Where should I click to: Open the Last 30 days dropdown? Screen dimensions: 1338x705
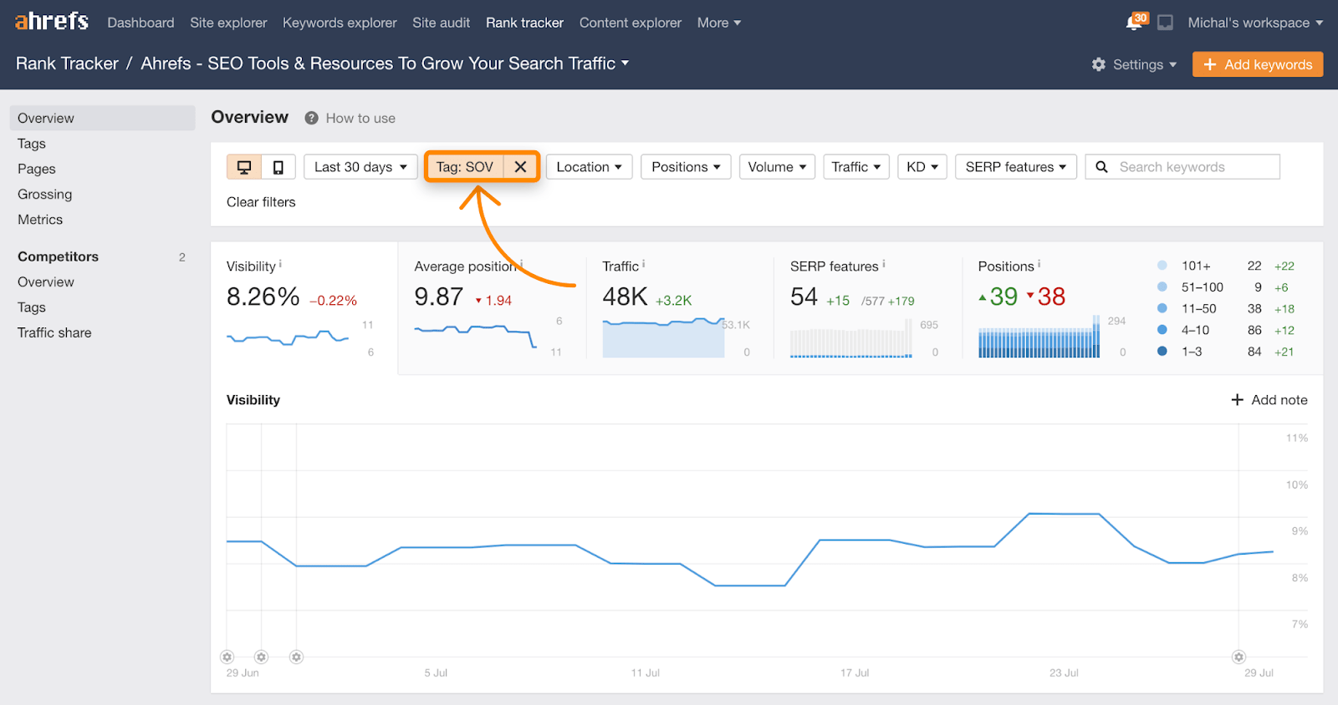click(360, 167)
